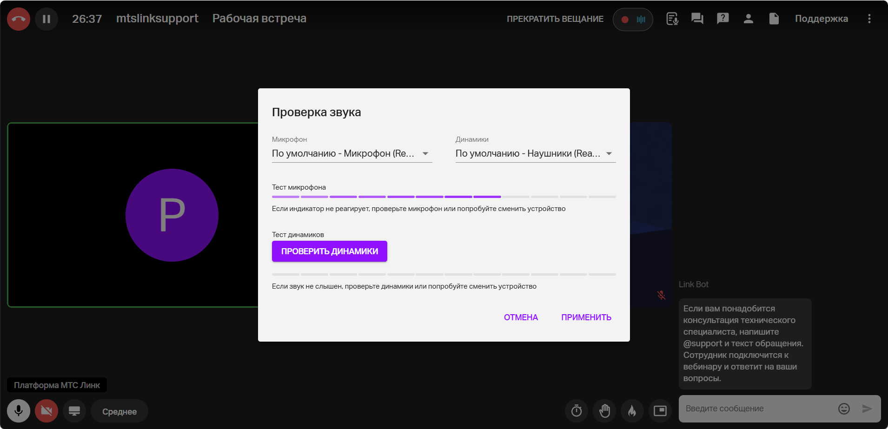This screenshot has height=429, width=888.
Task: Click the red hang up call button
Action: point(19,19)
